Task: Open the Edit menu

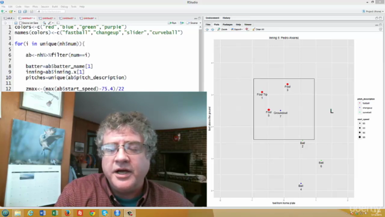Action: (10, 7)
